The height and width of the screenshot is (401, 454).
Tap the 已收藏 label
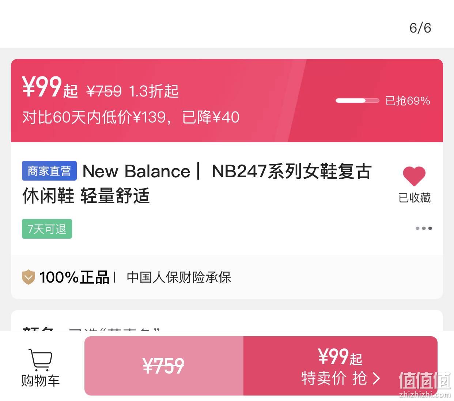(x=415, y=198)
